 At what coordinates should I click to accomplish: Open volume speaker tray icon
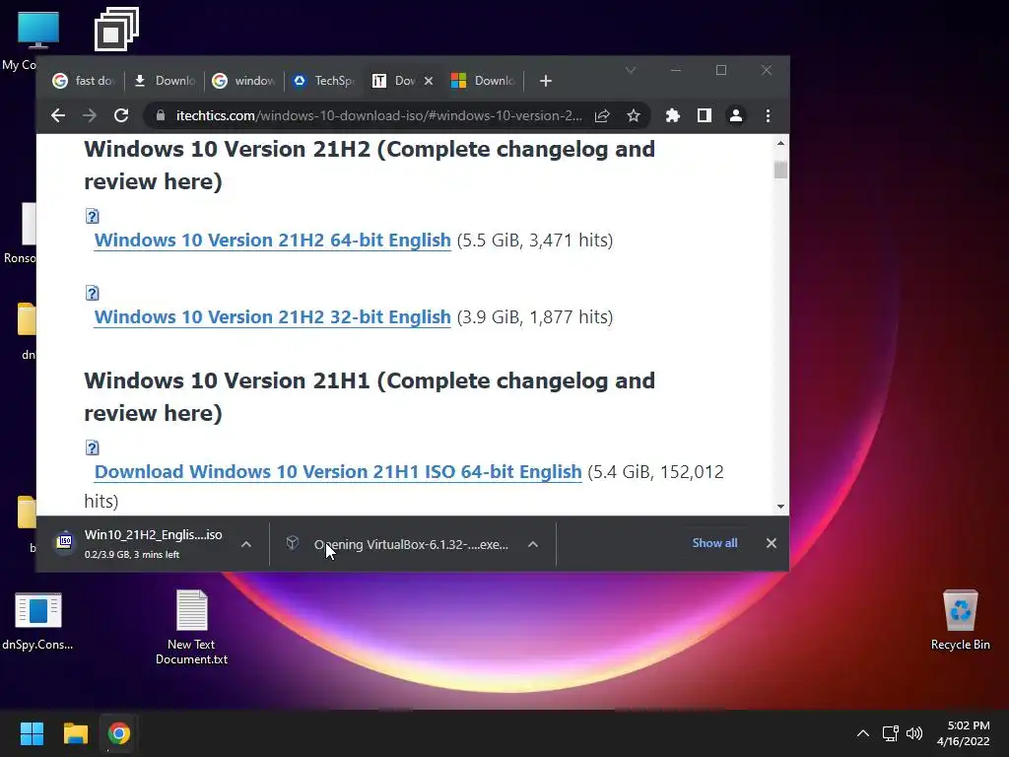(914, 733)
